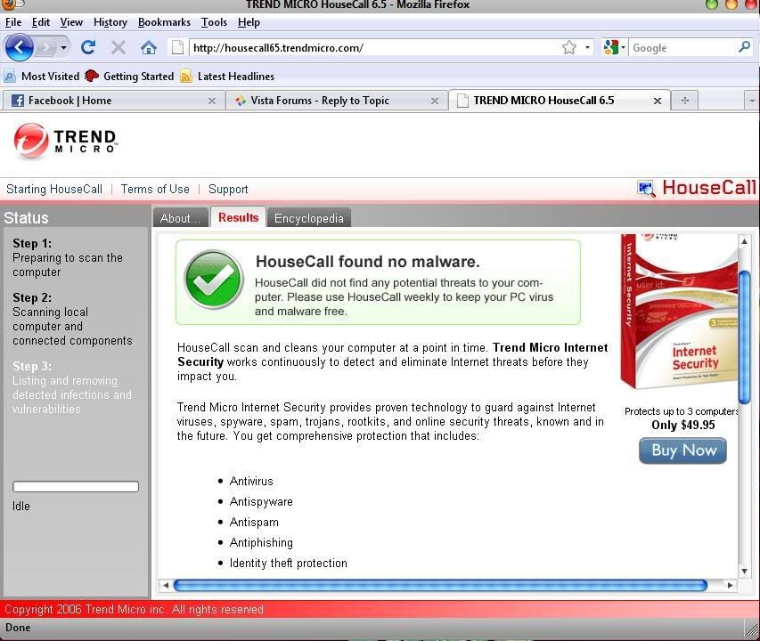Click the greyed Forward arrow button
This screenshot has height=641, width=760.
point(46,47)
